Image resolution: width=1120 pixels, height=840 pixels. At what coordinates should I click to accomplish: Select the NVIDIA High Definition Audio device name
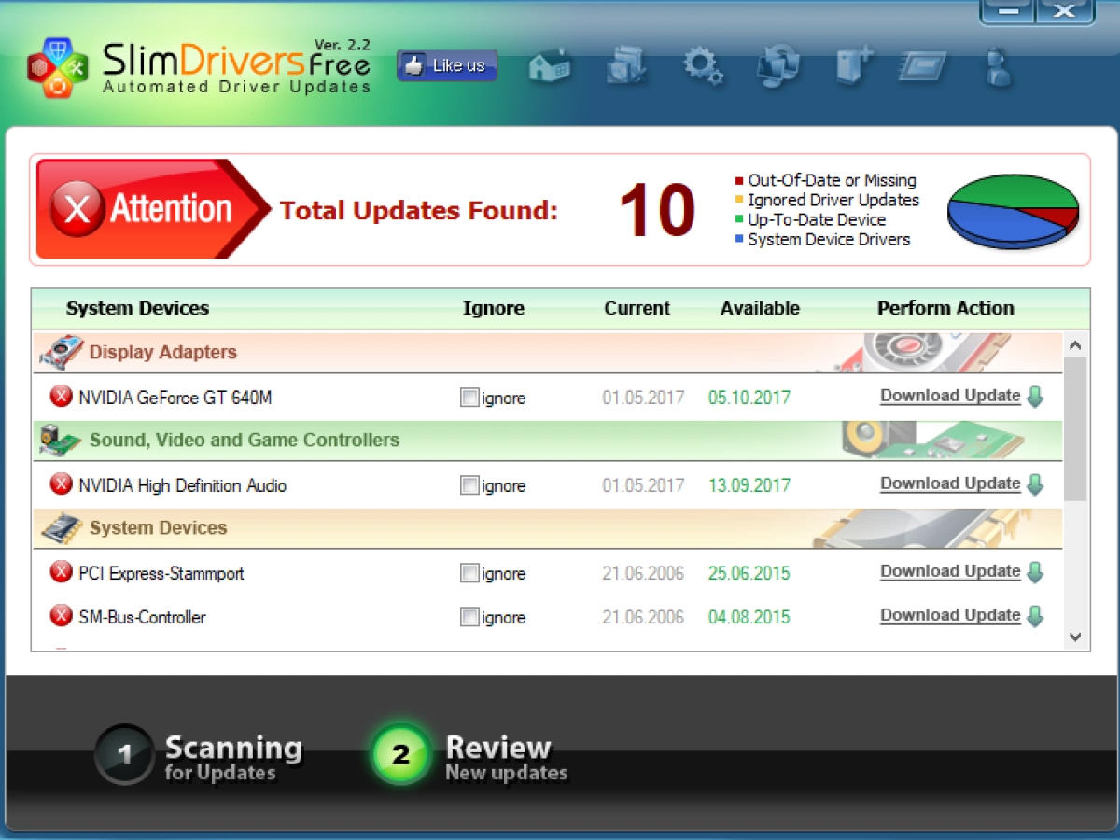182,485
